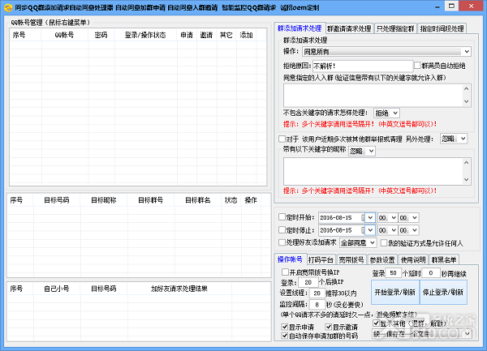Open the 只处理指定群 tab
This screenshot has width=487, height=351.
pyautogui.click(x=395, y=28)
